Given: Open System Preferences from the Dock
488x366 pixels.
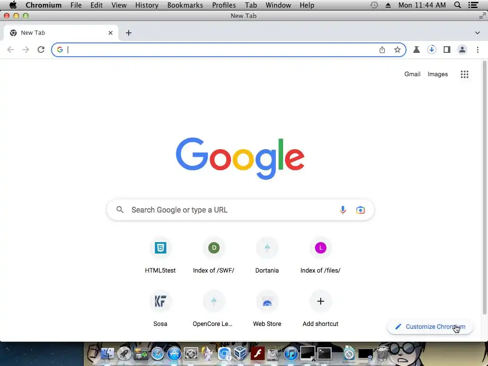Looking at the screenshot, I should click(x=191, y=354).
